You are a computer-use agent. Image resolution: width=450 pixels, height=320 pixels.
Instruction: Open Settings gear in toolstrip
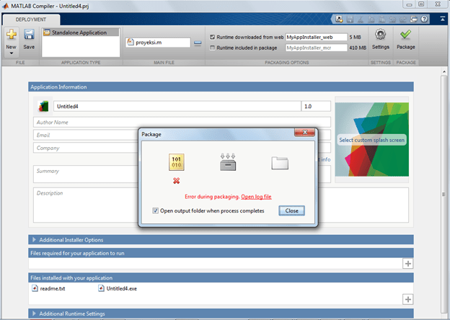point(380,35)
